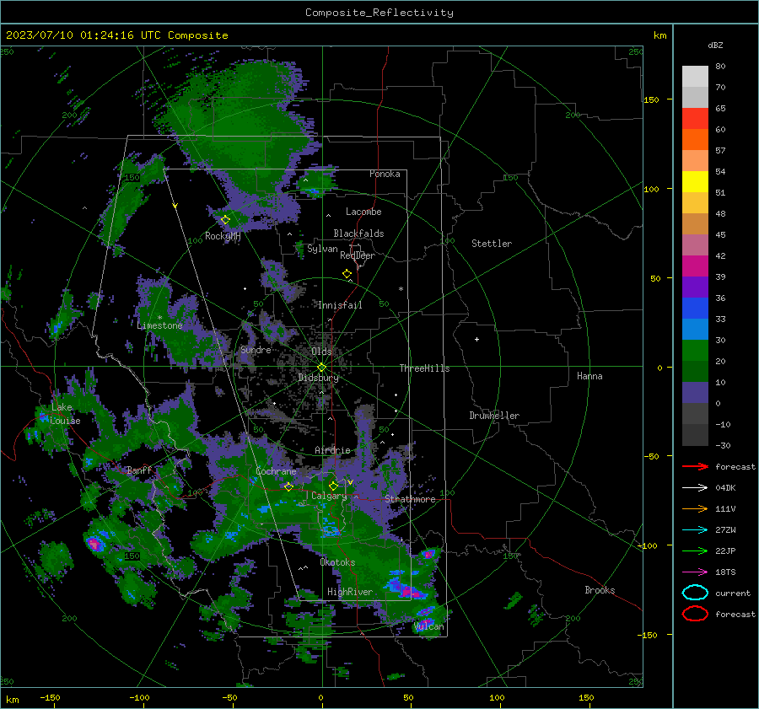Viewport: 759px width, 709px height.
Task: Click the Composite_Reflectivity title text
Action: [379, 13]
